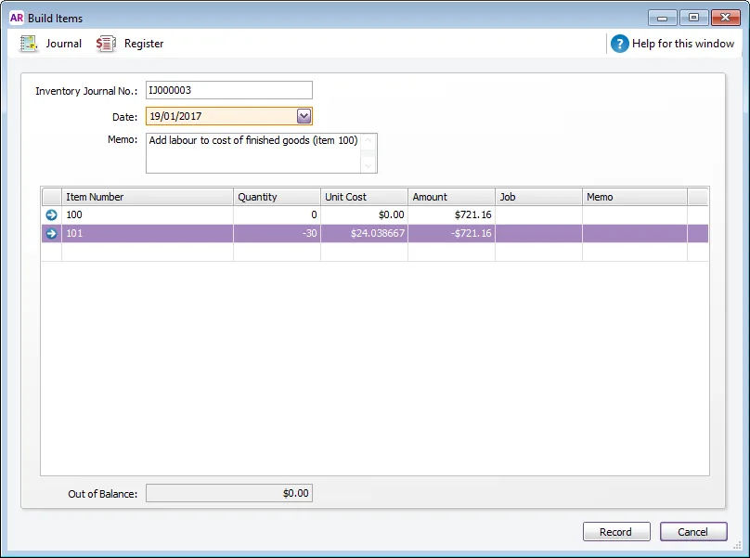The width and height of the screenshot is (750, 558).
Task: Click the Job column header
Action: pyautogui.click(x=538, y=197)
